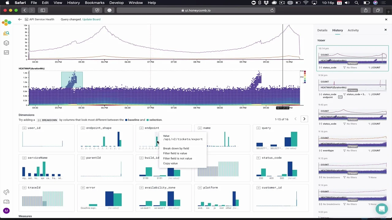Open the documentation book icon

(x=6, y=202)
